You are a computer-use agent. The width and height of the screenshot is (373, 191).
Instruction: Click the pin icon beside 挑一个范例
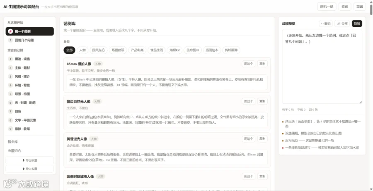click(x=10, y=31)
